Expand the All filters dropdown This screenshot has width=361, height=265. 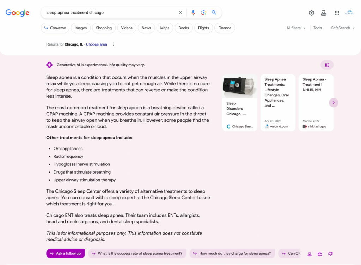tap(296, 28)
